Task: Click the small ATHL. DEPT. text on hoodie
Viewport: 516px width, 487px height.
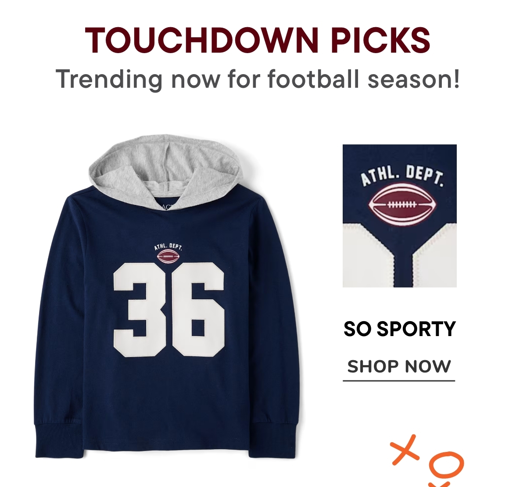Action: click(x=168, y=247)
